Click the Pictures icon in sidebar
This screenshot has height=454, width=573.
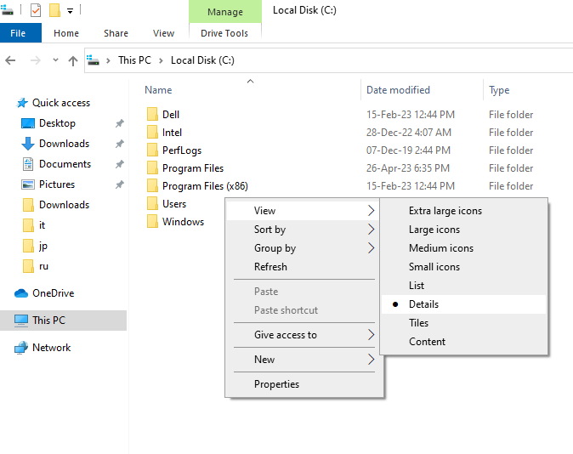pos(28,184)
